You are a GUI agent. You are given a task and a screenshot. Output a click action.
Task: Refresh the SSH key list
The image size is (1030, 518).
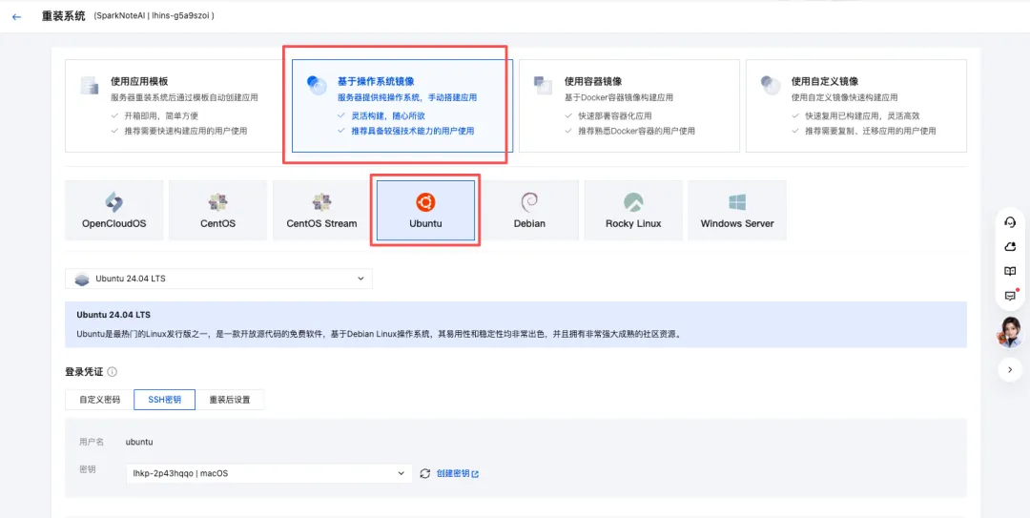425,473
